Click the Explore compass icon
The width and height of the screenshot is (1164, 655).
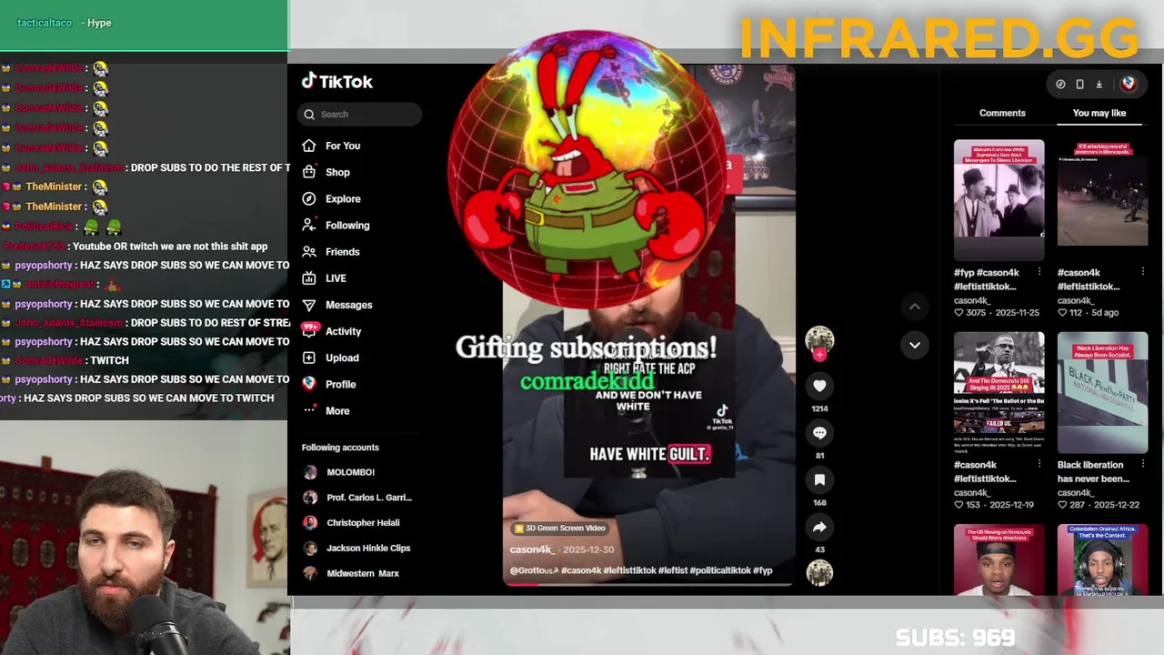[x=309, y=198]
